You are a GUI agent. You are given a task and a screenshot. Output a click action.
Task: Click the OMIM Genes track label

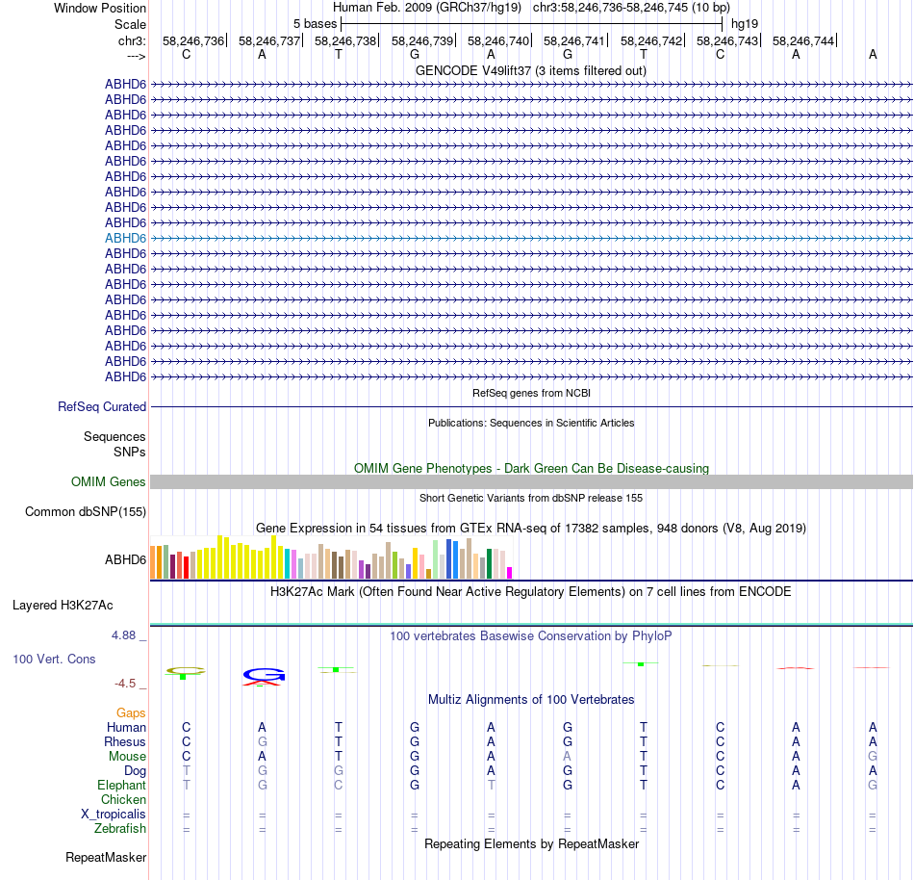(x=109, y=481)
